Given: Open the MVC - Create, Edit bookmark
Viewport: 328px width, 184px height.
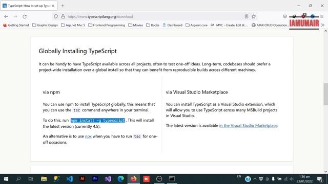Looking at the screenshot, I should pos(229,25).
